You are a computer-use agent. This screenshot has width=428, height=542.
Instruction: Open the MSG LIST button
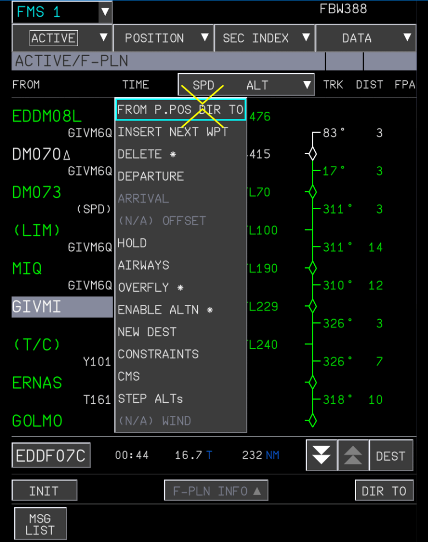tap(40, 524)
